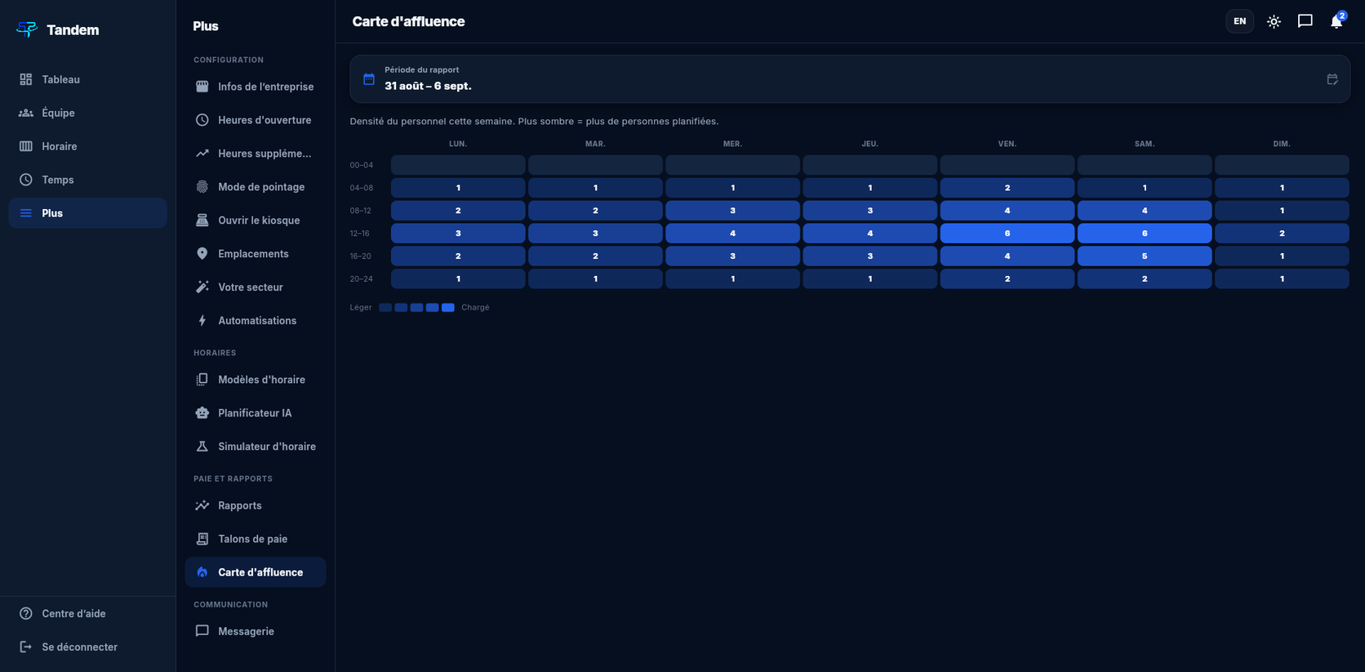1365x672 pixels.
Task: Click the Mode de pointage fingerprint icon
Action: tap(202, 187)
